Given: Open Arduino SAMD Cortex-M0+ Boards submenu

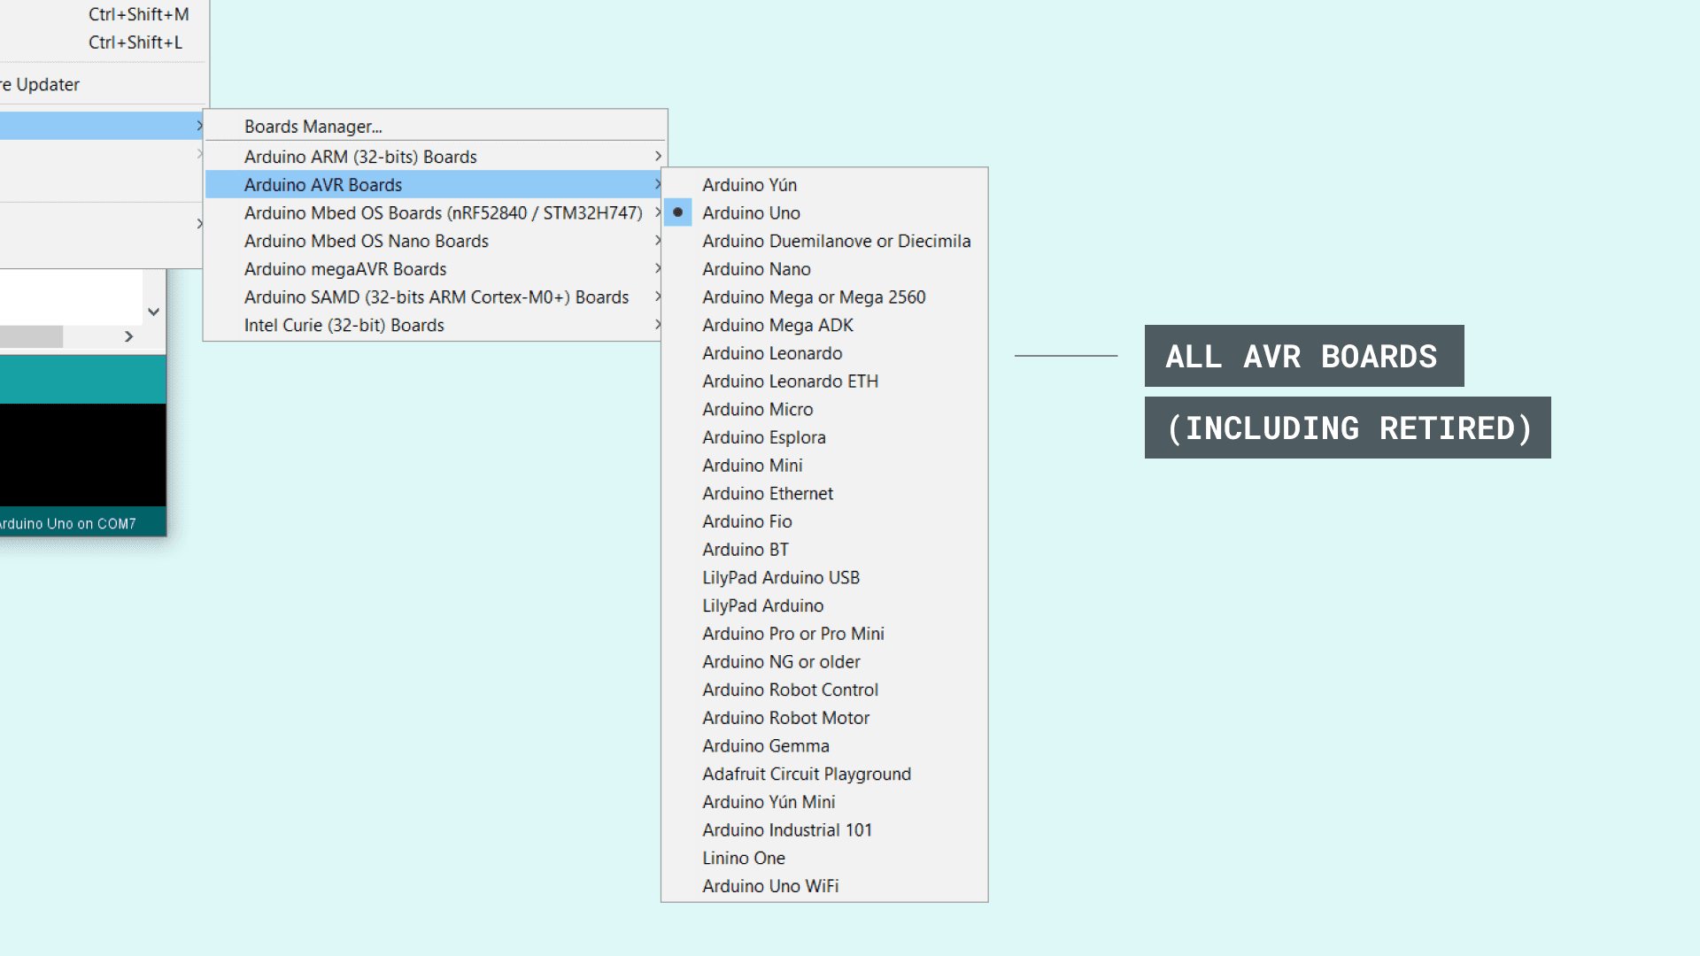Looking at the screenshot, I should click(x=436, y=297).
